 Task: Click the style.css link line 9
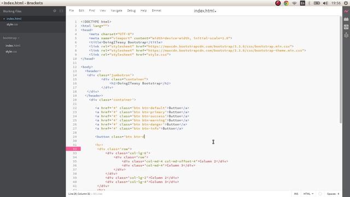[130, 55]
